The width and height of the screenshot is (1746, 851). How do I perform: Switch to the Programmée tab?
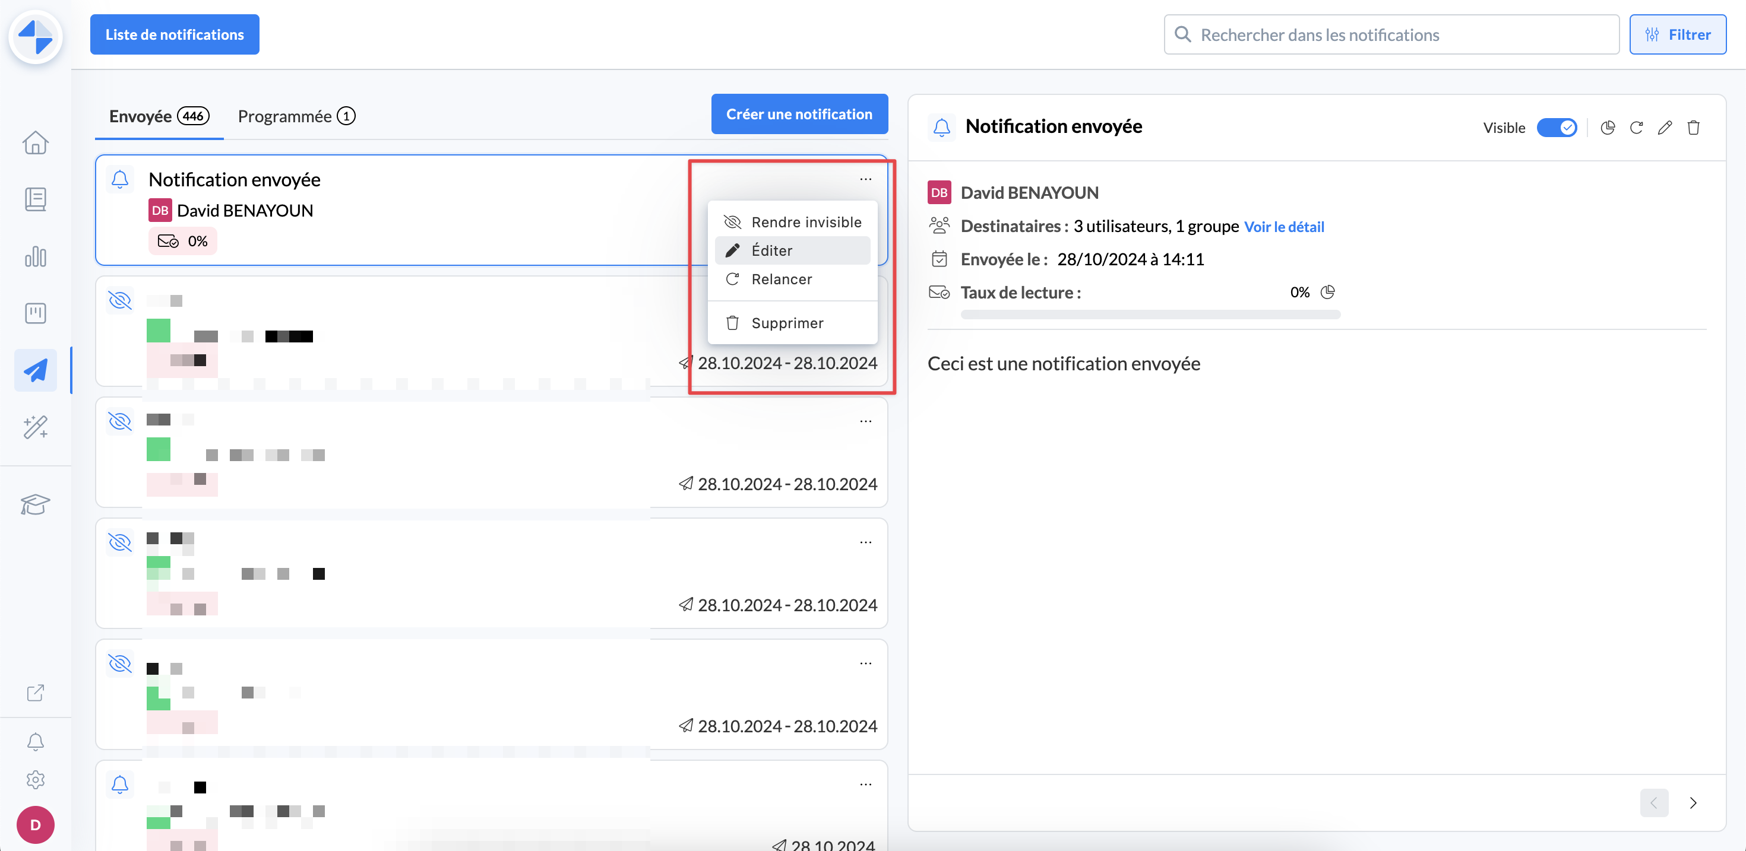click(x=296, y=116)
